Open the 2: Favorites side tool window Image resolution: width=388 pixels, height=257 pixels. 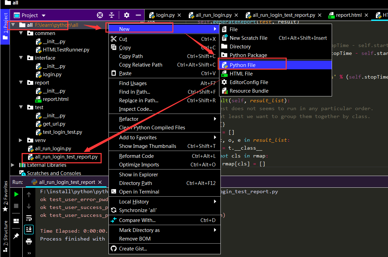tap(5, 196)
